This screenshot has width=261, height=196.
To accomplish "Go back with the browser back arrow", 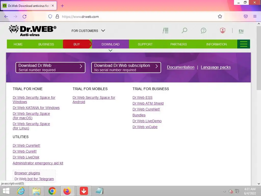I will 6,17.
